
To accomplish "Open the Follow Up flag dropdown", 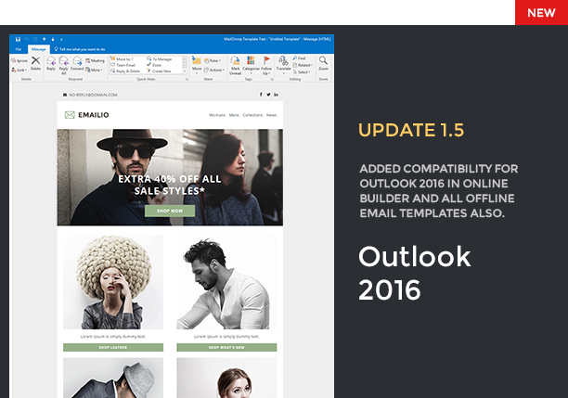I will [x=266, y=65].
